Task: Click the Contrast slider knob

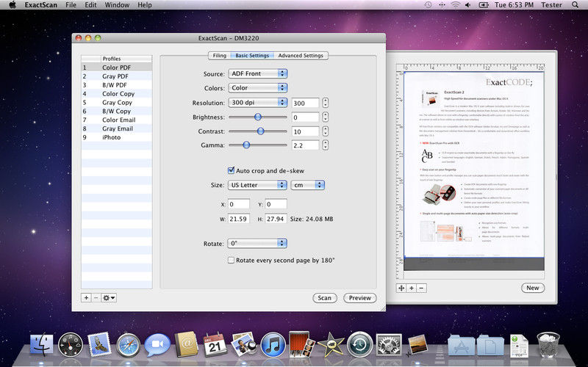Action: click(261, 131)
